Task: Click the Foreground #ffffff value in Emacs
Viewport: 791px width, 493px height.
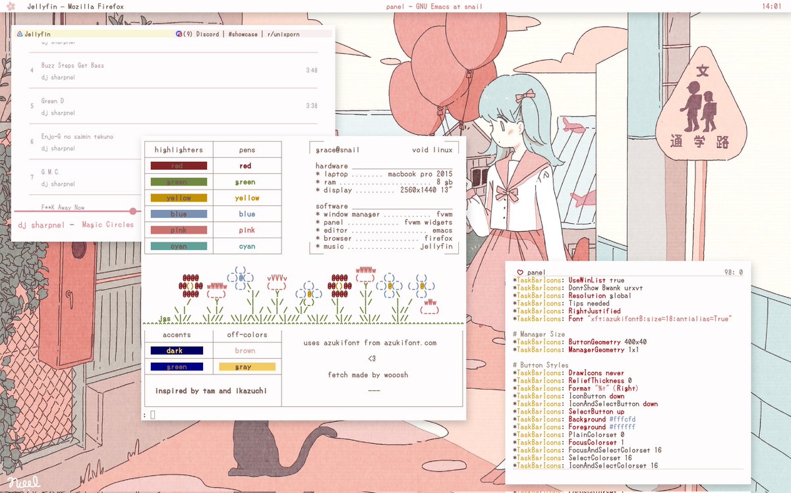Action: coord(622,427)
